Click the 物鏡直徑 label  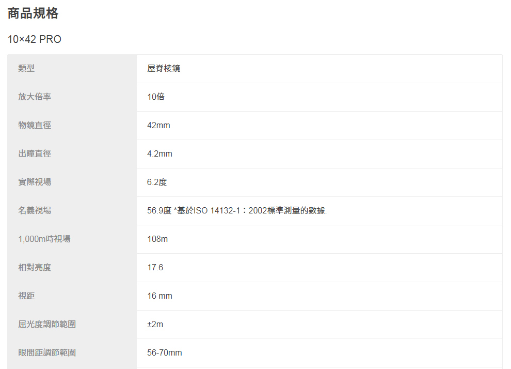[x=35, y=125]
